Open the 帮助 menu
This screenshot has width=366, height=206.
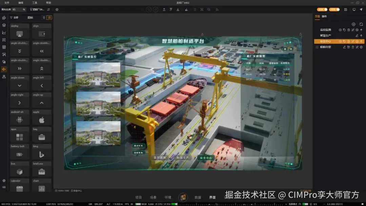click(x=48, y=3)
